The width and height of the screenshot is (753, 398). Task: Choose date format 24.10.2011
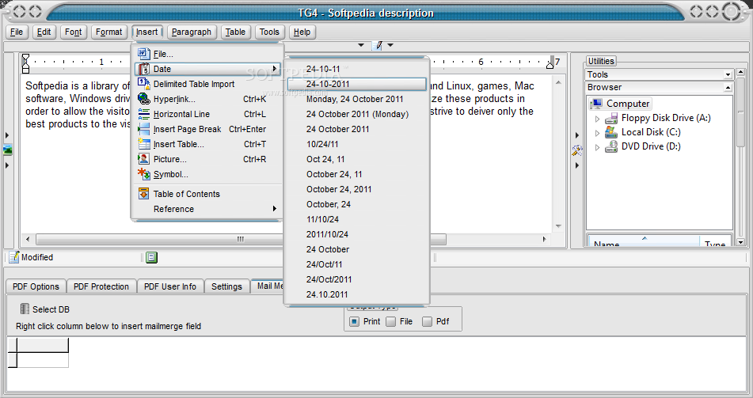coord(356,294)
